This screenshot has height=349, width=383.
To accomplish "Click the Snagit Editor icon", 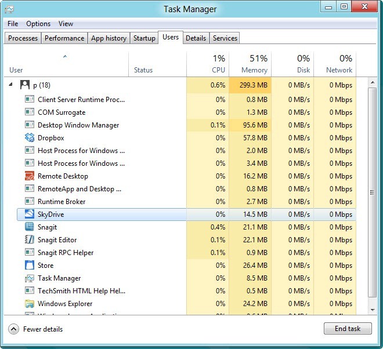I will point(30,240).
